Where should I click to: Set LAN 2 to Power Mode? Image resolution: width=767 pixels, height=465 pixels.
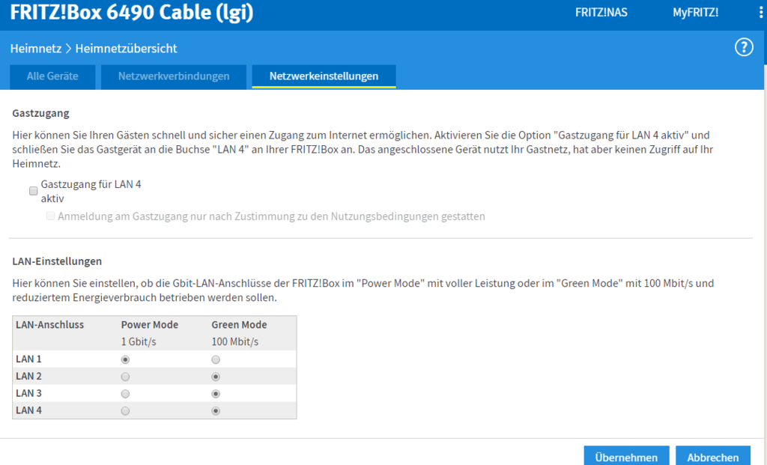pos(125,377)
